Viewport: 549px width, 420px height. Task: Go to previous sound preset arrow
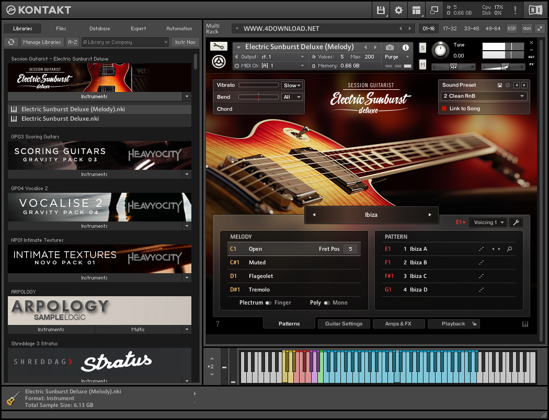[517, 85]
